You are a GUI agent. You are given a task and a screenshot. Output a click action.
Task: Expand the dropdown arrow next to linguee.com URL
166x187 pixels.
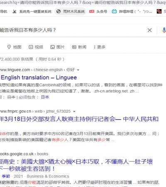[x=78, y=70]
